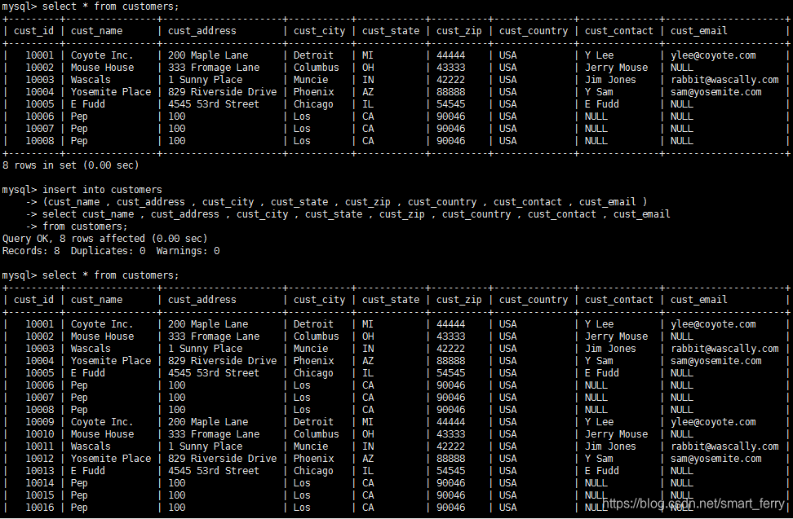Screen dimensions: 793x519
Task: Click 'Detroit' in row 10009
Action: tap(313, 422)
